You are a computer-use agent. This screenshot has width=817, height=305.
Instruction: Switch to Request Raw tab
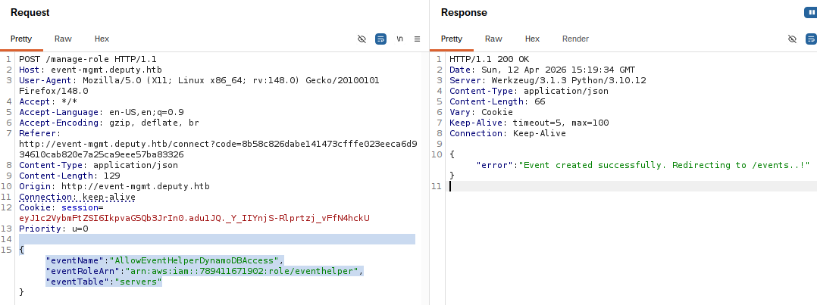(x=63, y=39)
